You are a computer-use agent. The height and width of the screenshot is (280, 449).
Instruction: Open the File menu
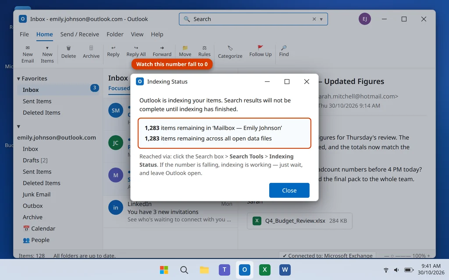pos(24,34)
